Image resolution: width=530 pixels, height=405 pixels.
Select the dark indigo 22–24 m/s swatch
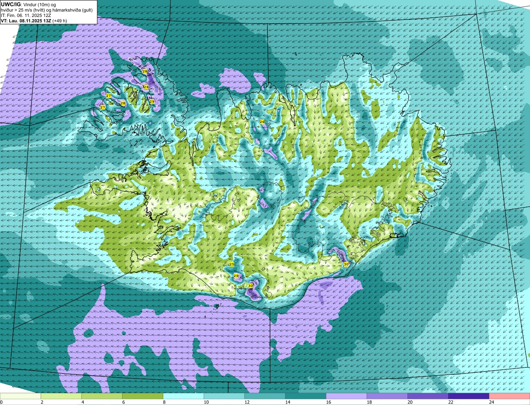[469, 396]
